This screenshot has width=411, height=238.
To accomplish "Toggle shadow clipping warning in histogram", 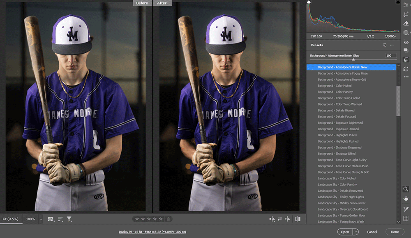I will coord(309,2).
